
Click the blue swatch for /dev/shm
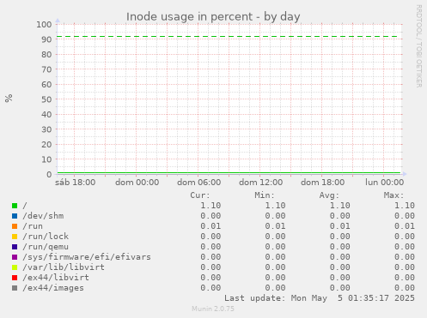[15, 216]
